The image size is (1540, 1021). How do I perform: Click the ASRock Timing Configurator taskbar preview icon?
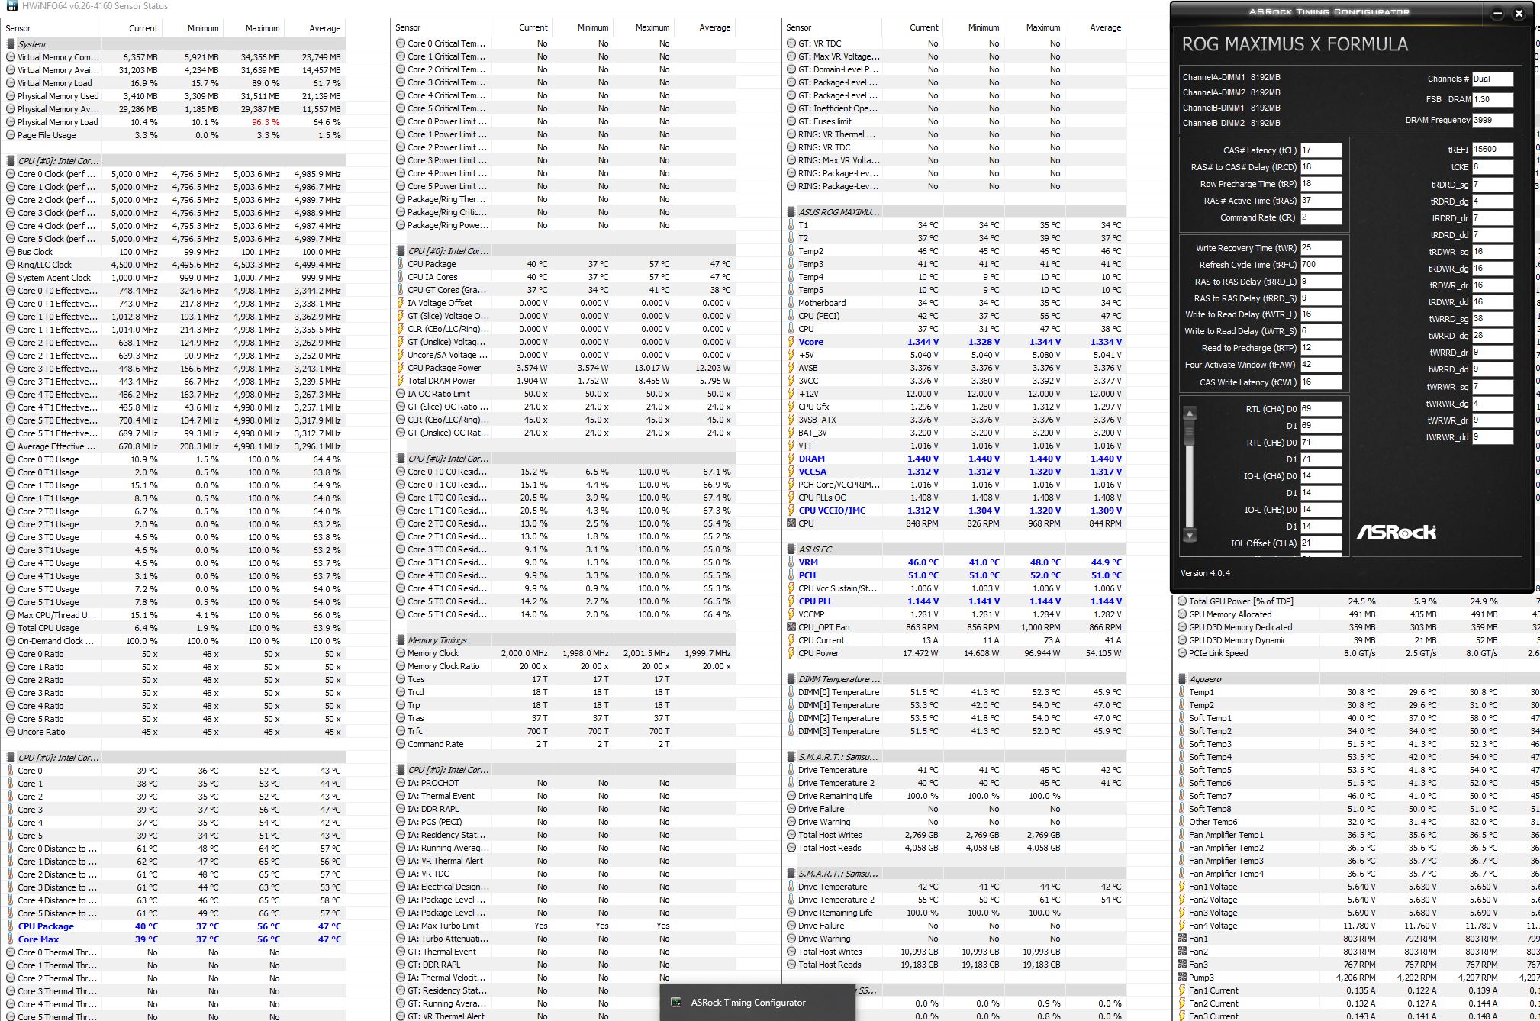coord(676,1002)
